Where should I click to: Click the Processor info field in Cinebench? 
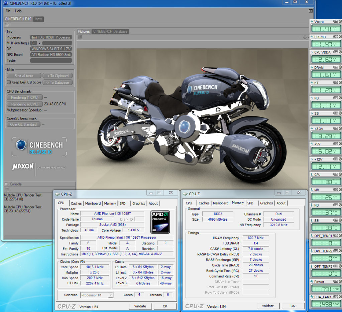pos(51,37)
